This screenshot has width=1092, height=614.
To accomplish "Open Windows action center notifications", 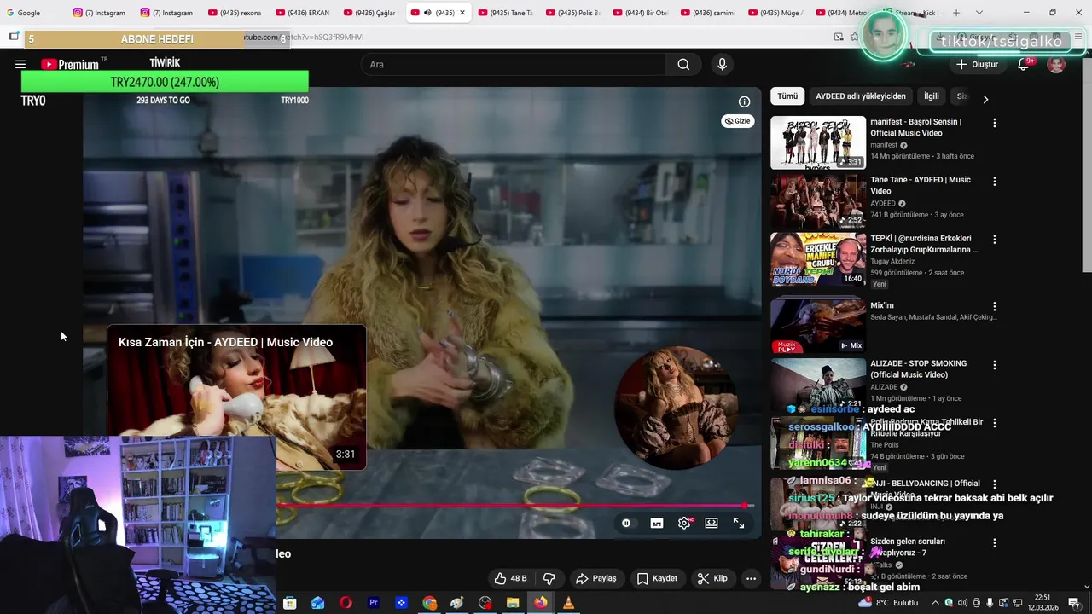I will pos(1074,603).
